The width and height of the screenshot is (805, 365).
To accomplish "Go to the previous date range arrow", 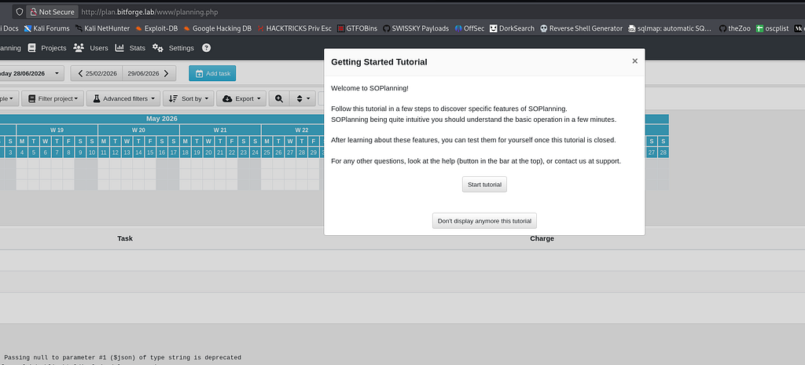I will (80, 73).
